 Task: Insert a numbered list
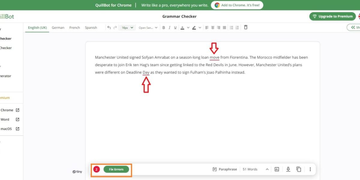point(237,28)
